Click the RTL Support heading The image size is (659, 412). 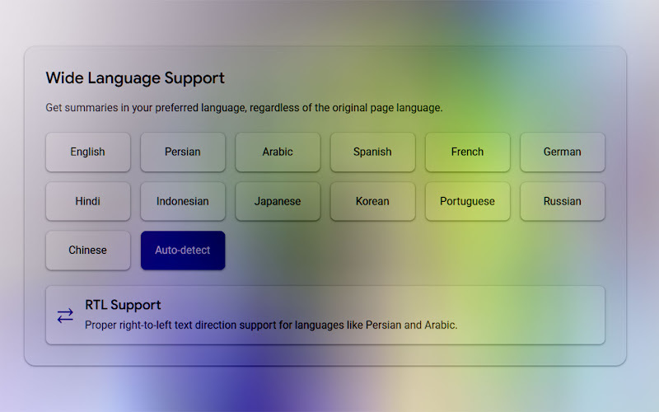[x=123, y=305]
